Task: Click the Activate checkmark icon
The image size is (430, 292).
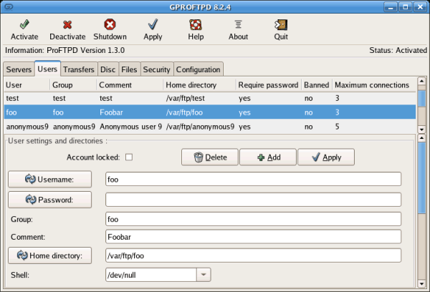Action: [24, 24]
